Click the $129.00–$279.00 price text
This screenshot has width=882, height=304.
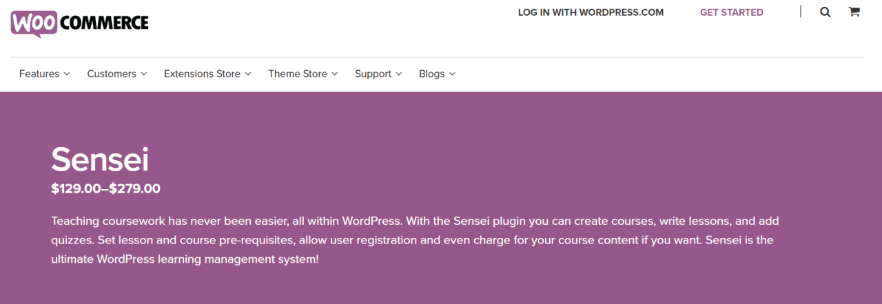click(x=105, y=188)
